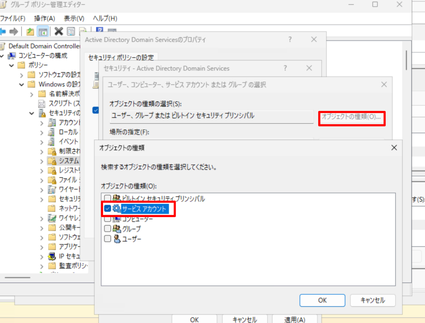
Task: Expand the アカウント policy node
Action: 42,123
